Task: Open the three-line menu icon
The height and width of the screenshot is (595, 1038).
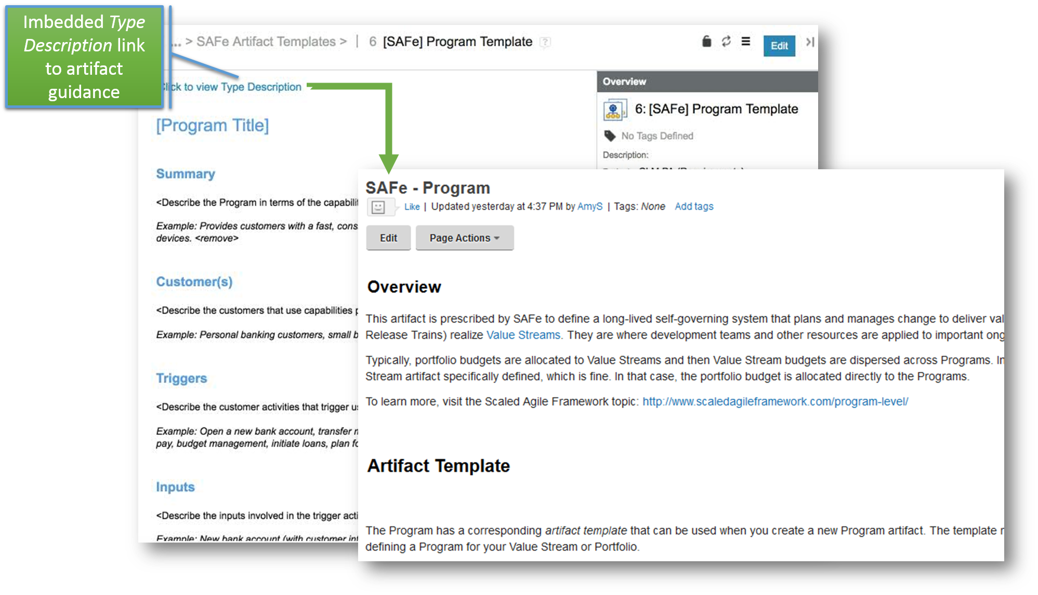Action: point(746,42)
